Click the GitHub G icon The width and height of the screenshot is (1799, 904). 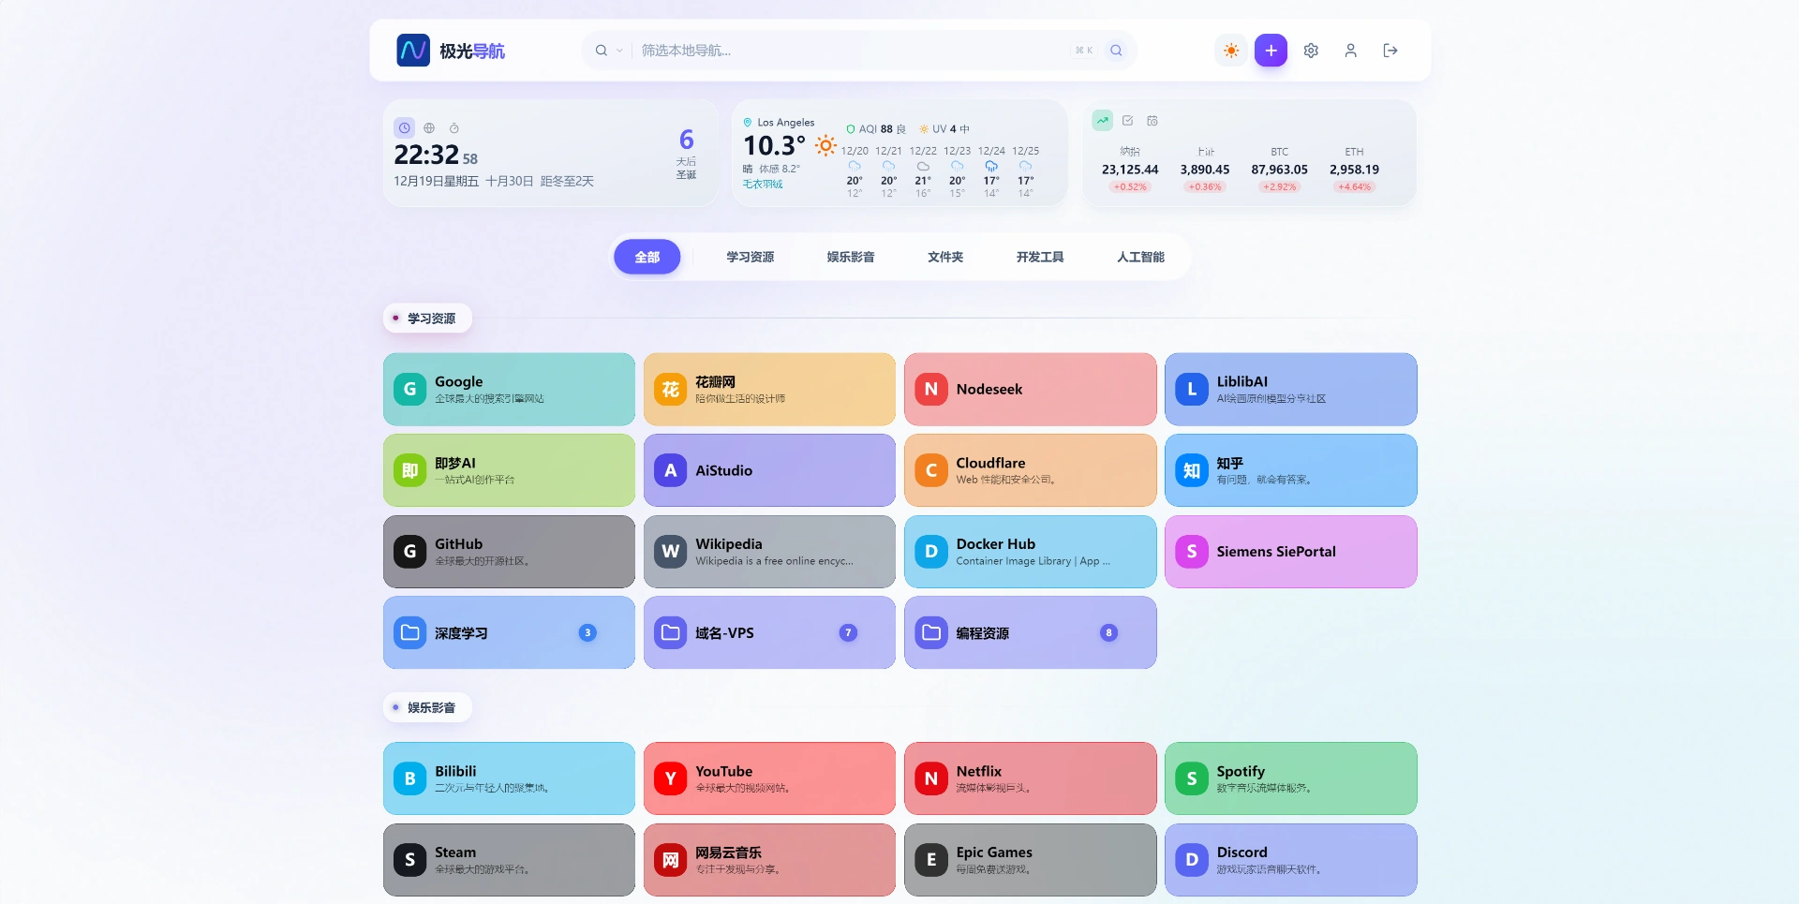tap(409, 552)
